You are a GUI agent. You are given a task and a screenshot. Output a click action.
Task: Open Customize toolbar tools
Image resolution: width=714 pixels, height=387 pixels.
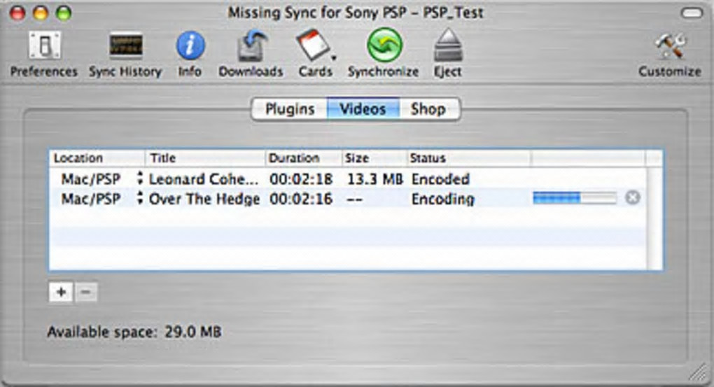pyautogui.click(x=669, y=48)
